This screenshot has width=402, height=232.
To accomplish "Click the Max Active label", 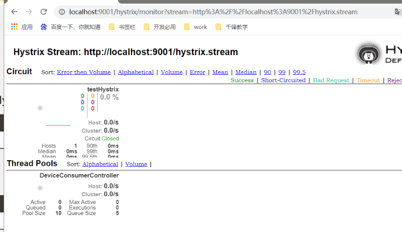I will tap(83, 202).
